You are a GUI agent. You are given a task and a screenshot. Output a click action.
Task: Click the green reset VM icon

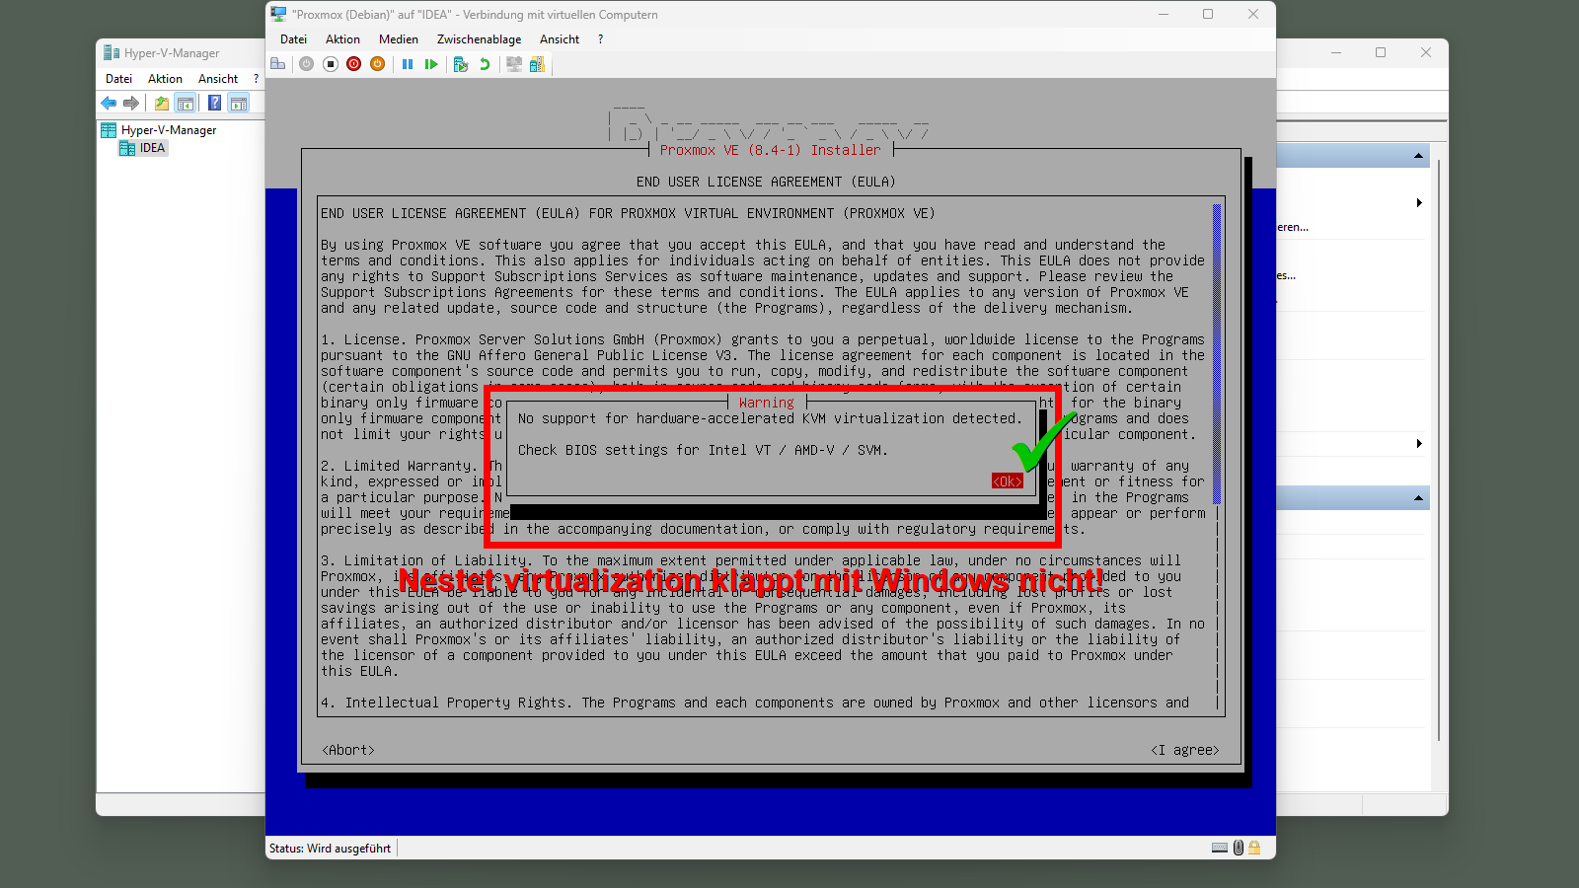[431, 64]
